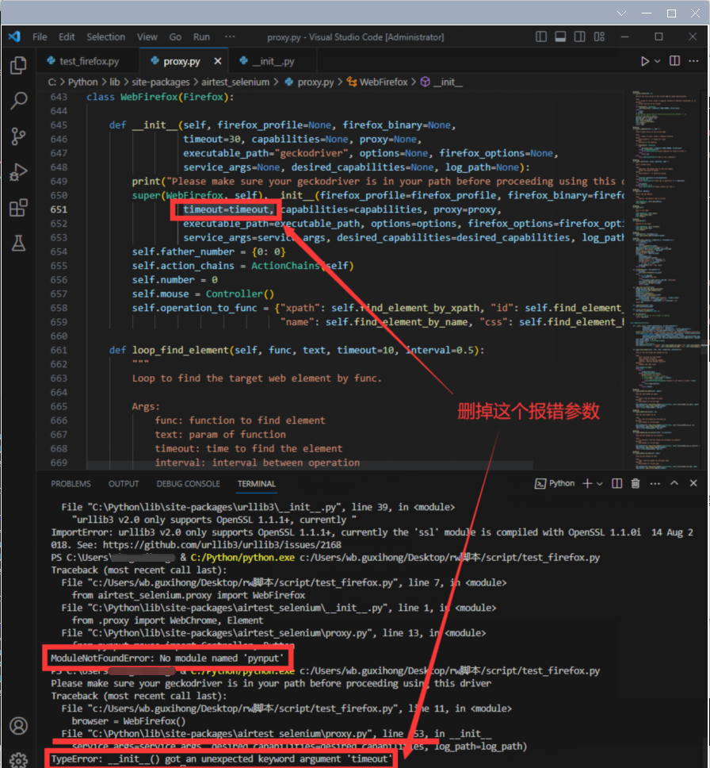Open the run options dropdown arrow
The image size is (710, 768).
[x=657, y=61]
